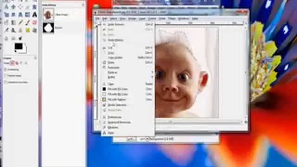Screen dimensions: 297x167
Task: Select the Crop tool in the toolbox
Action: (27, 7)
